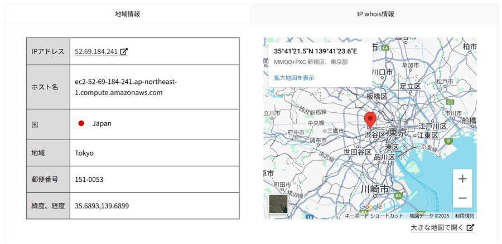
Task: Click the green K6 expressway marker on the map
Action: [398, 196]
